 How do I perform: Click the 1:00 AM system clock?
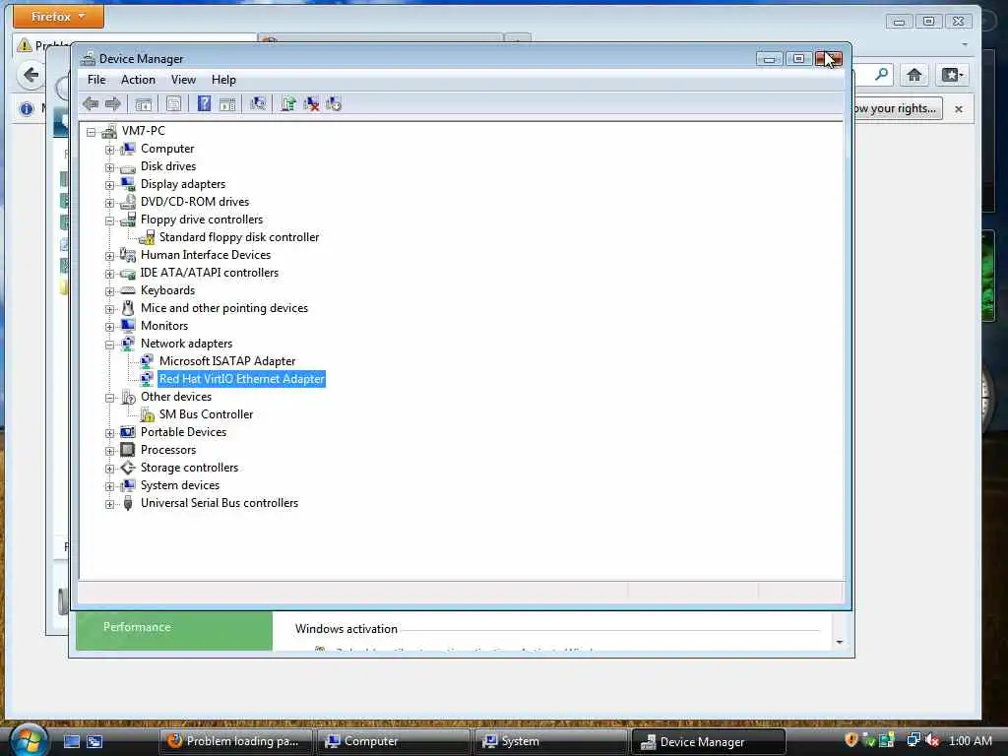970,741
